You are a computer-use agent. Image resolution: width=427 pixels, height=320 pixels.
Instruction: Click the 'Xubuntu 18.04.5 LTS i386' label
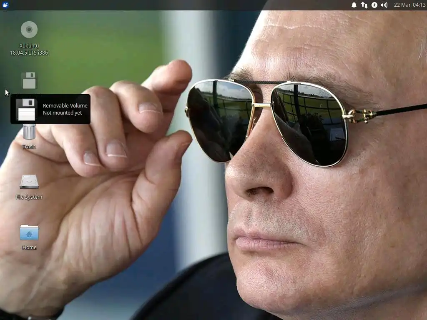pos(29,49)
